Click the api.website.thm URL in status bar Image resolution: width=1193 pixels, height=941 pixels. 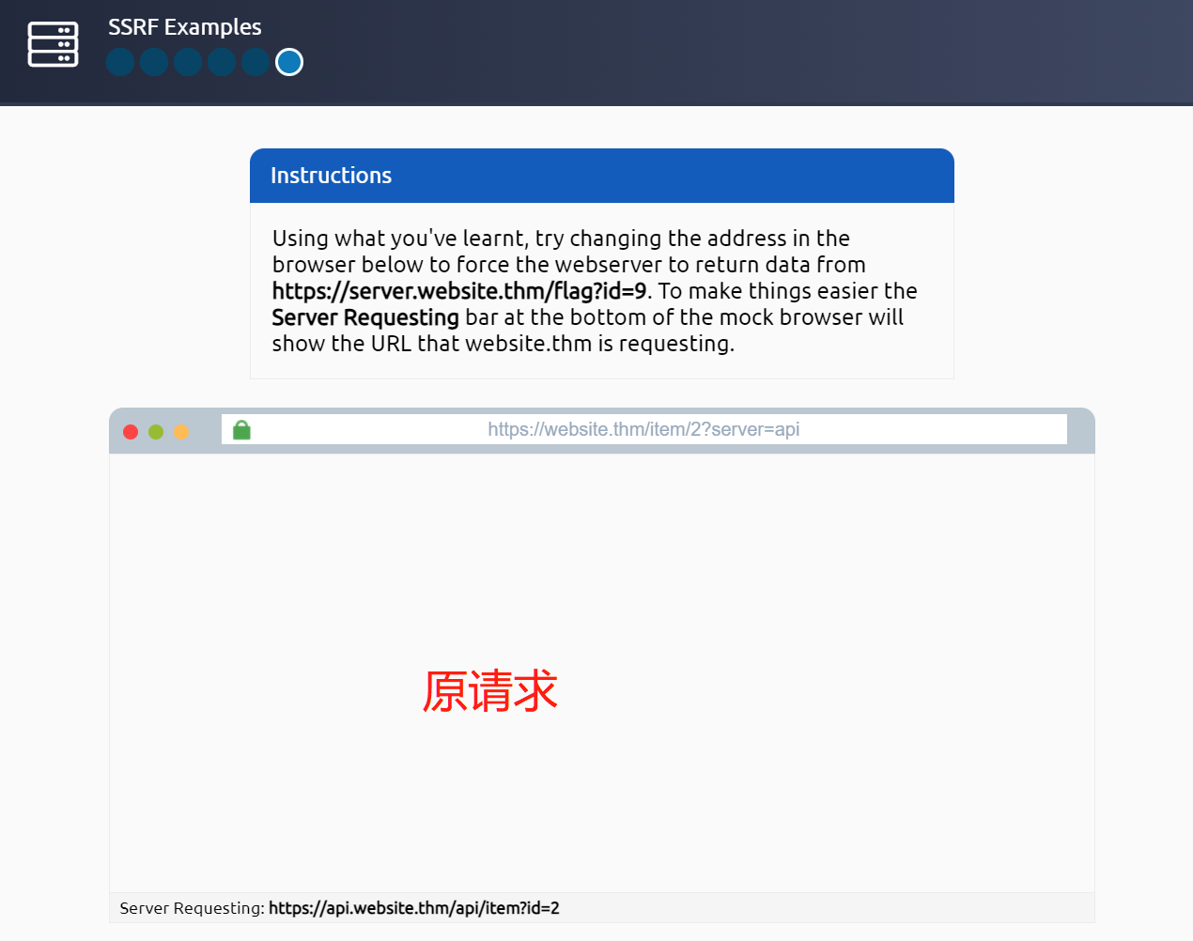coord(413,908)
